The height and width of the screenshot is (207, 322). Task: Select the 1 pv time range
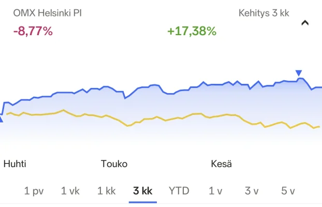34,191
